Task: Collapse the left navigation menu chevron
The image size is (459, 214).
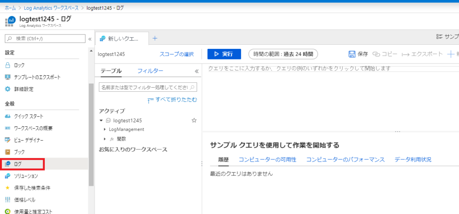Action: 90,39
